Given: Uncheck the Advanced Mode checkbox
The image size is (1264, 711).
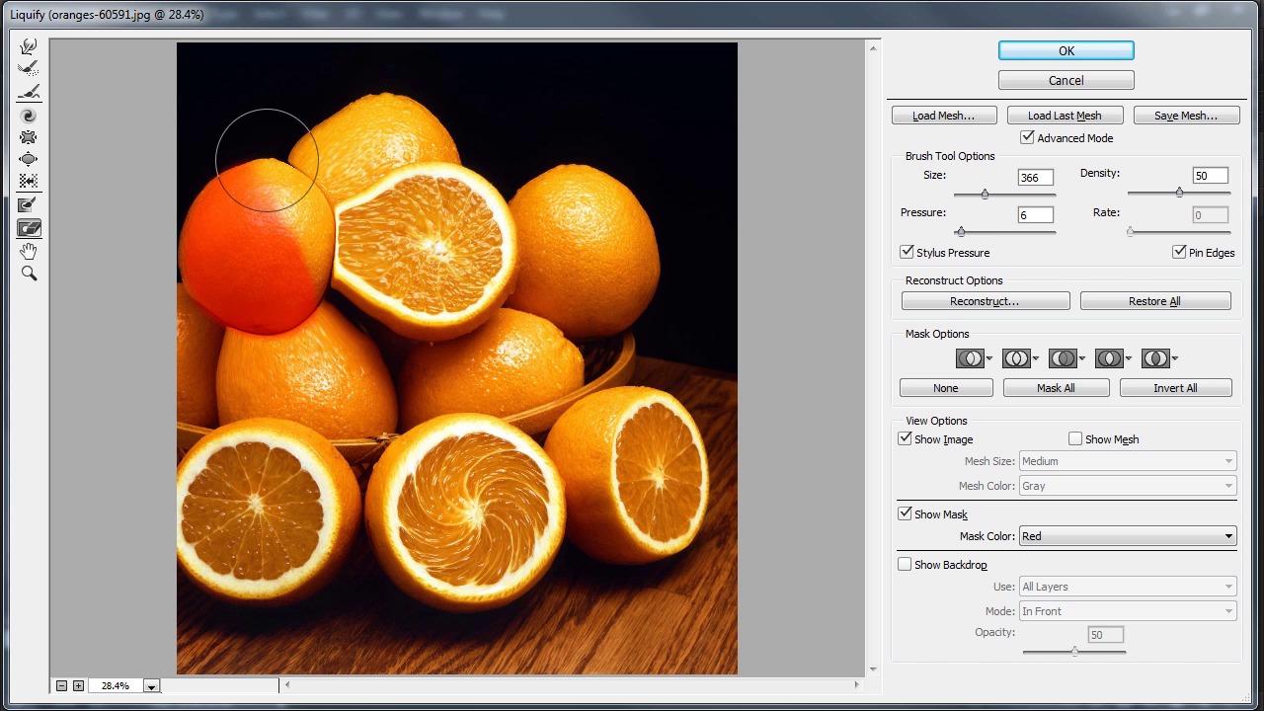Looking at the screenshot, I should point(1027,138).
